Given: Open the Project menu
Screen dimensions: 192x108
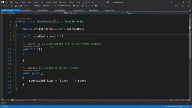Looking at the screenshot, I should tap(23, 2).
